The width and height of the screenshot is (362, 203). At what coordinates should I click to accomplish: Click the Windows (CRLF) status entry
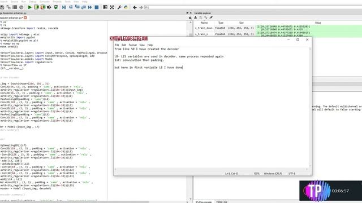tap(273, 174)
